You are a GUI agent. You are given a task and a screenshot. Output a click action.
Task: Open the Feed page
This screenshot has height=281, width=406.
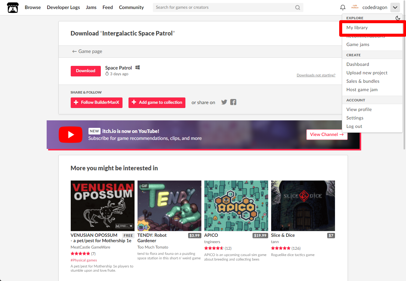(108, 8)
